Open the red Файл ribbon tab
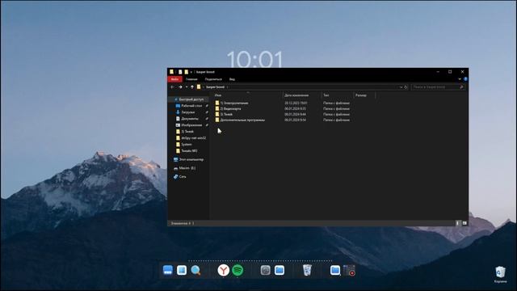The width and height of the screenshot is (517, 291). 174,79
